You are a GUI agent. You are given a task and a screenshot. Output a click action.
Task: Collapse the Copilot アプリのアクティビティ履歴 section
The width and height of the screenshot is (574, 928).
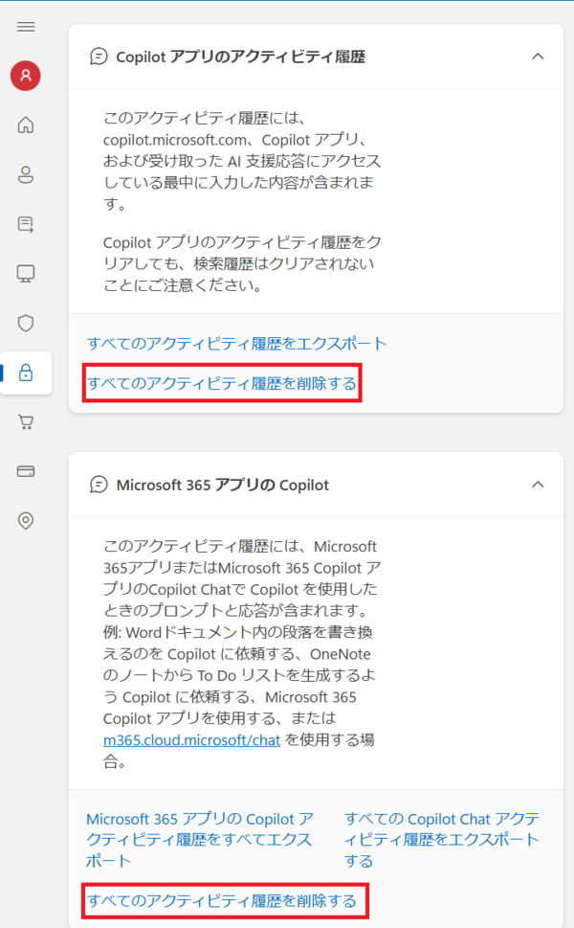537,57
